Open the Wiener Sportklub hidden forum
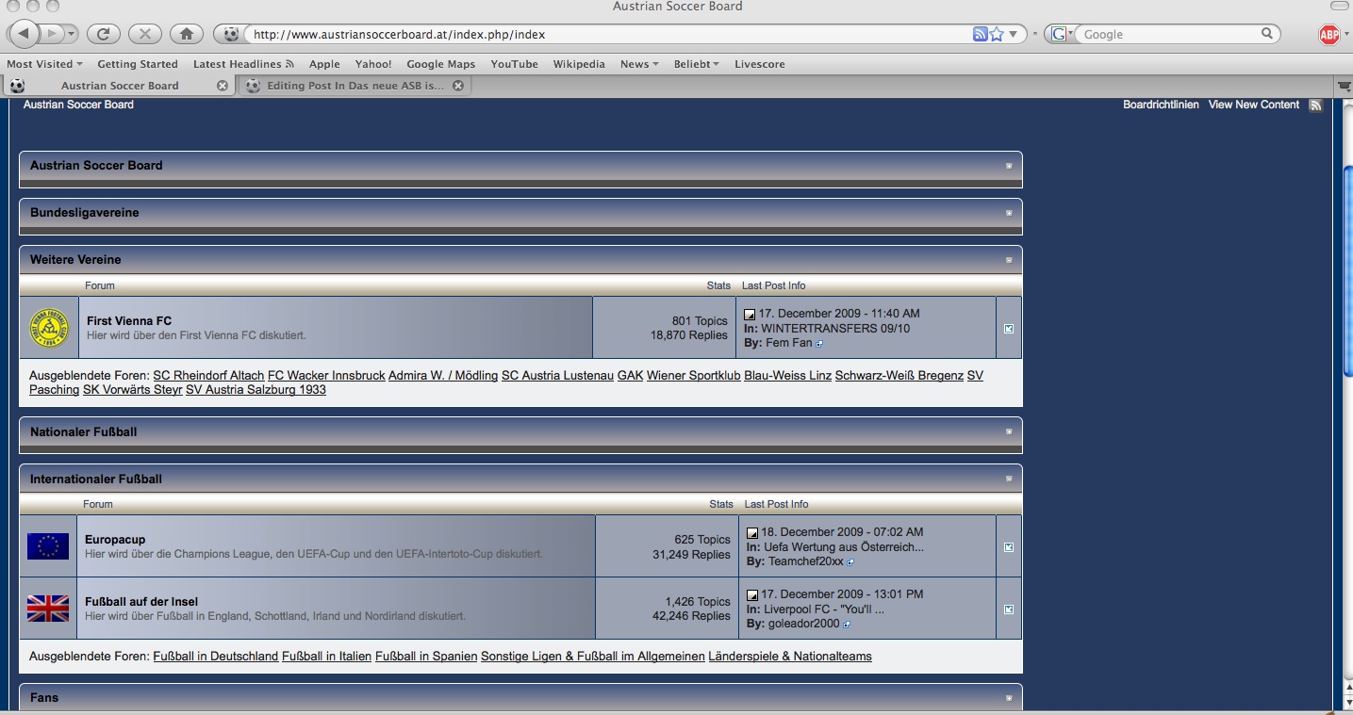 (x=694, y=376)
